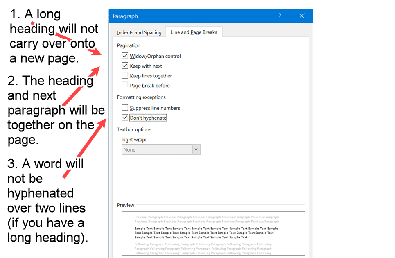Click the Formatting exceptions label
395x258 pixels.
pyautogui.click(x=141, y=97)
